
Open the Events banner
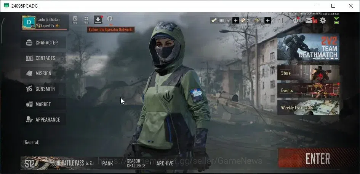point(308,90)
